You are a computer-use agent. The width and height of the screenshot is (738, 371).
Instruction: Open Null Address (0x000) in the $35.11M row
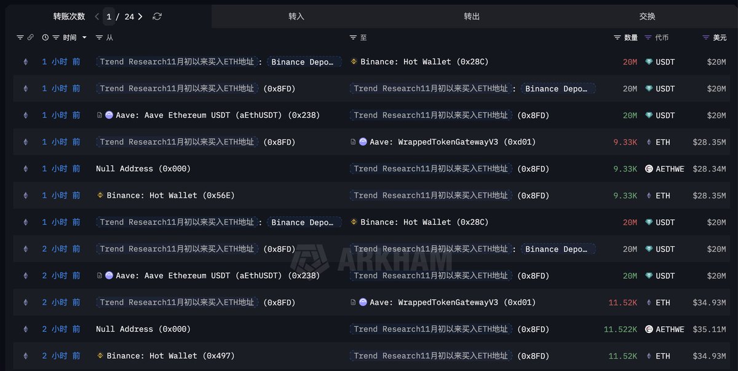(x=143, y=329)
